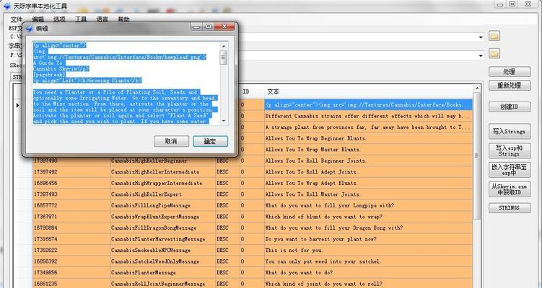This screenshot has height=288, width=542.
Task: Click the current-row arrow marker in table
Action: click(x=17, y=105)
